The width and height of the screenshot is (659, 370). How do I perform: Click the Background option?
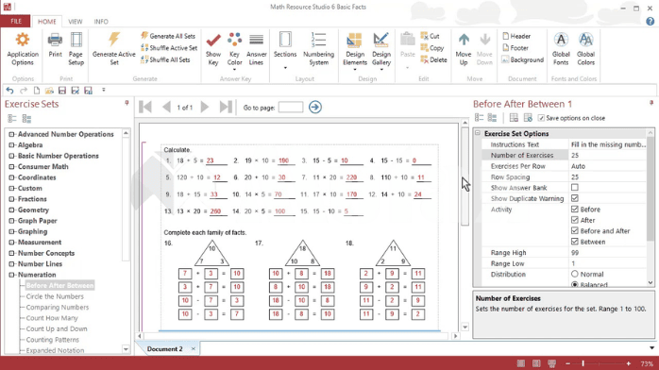pos(523,59)
